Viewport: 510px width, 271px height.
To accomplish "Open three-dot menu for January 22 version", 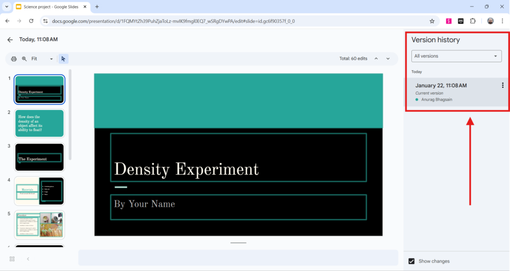I will point(503,86).
